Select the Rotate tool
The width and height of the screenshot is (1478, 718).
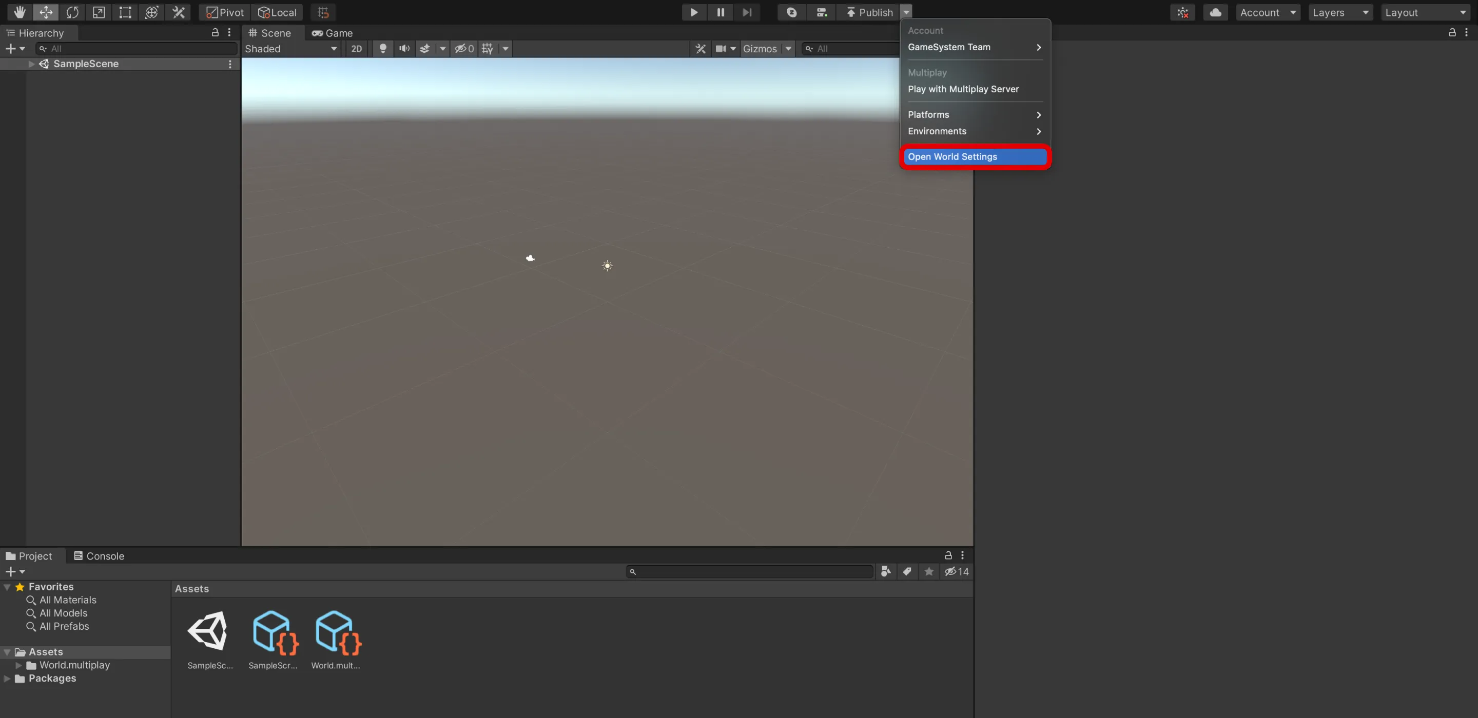(72, 12)
